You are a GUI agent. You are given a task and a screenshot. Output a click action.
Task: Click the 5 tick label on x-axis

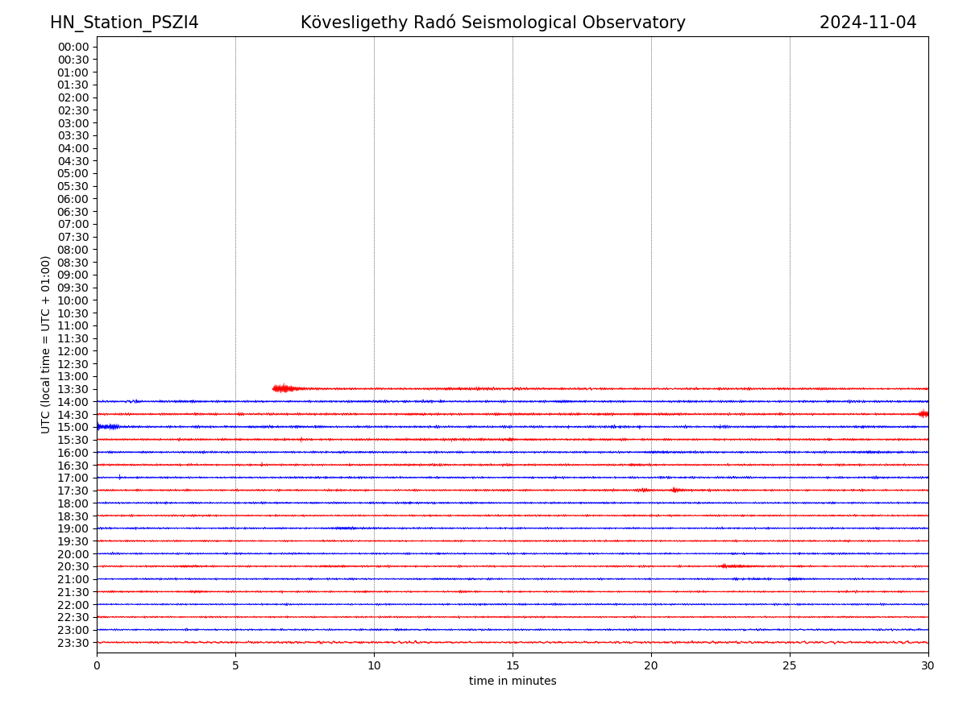point(235,666)
